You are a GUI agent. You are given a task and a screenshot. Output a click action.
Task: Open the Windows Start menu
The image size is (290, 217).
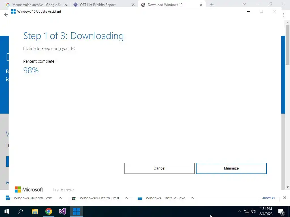7,211
